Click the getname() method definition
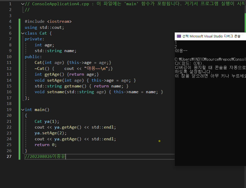This screenshot has height=188, width=246. point(81,86)
